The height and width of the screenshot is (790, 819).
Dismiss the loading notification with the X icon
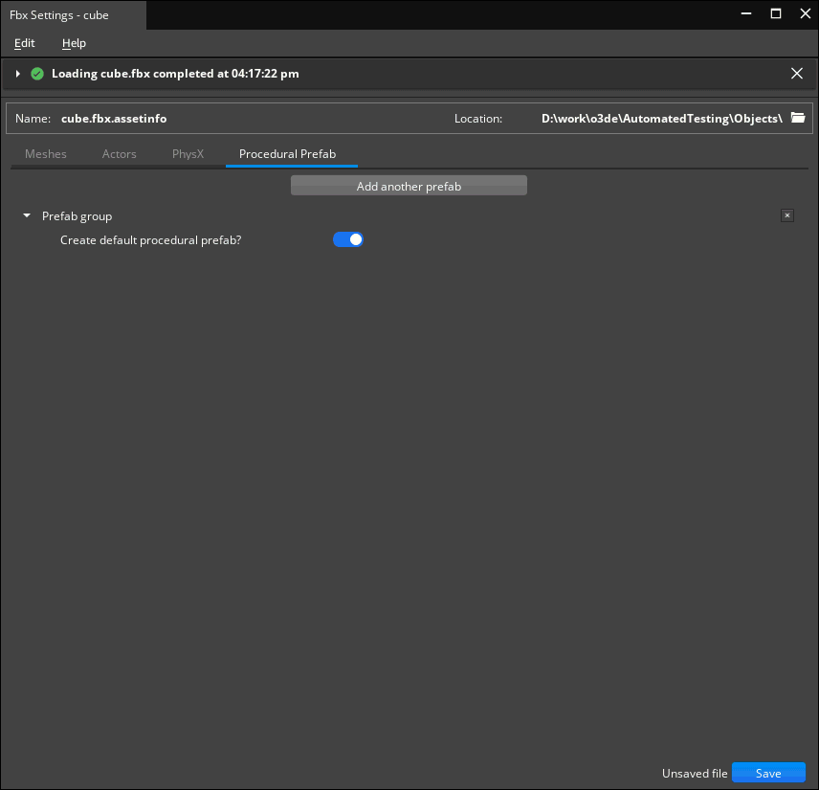[797, 73]
